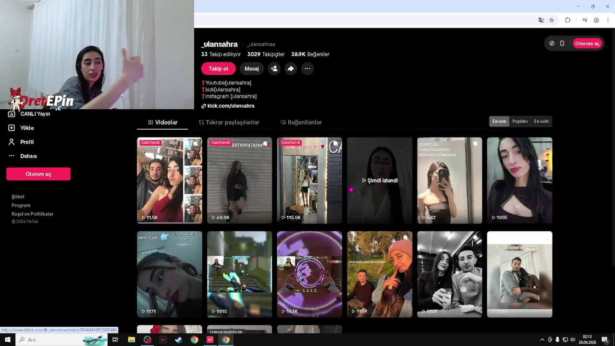Click the clock showing 02:13
Screen dimensions: 615x346
point(587,340)
